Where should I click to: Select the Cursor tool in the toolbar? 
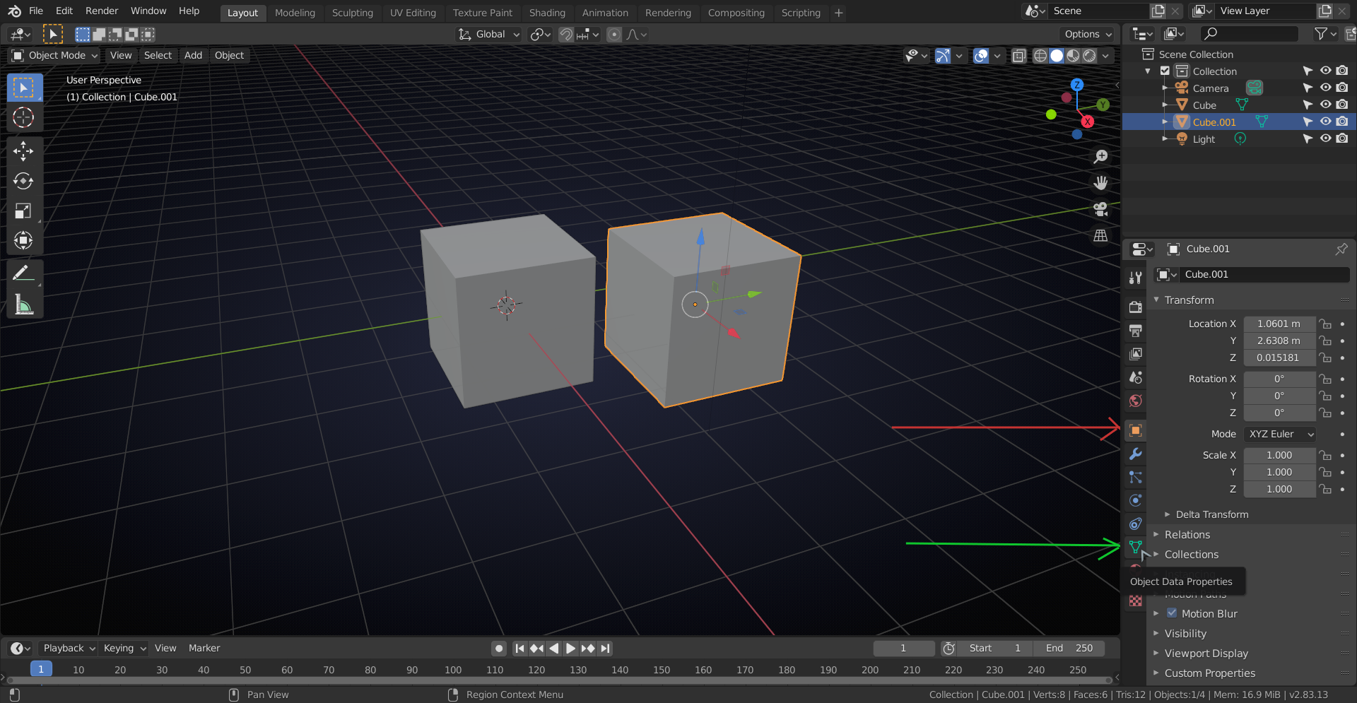pos(23,117)
